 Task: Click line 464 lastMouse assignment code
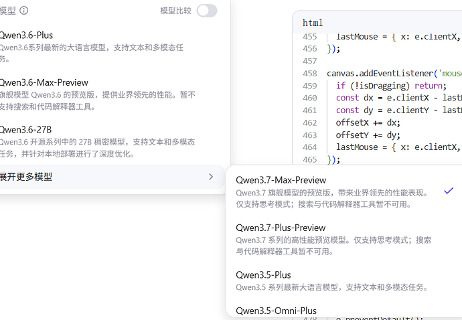pos(398,147)
